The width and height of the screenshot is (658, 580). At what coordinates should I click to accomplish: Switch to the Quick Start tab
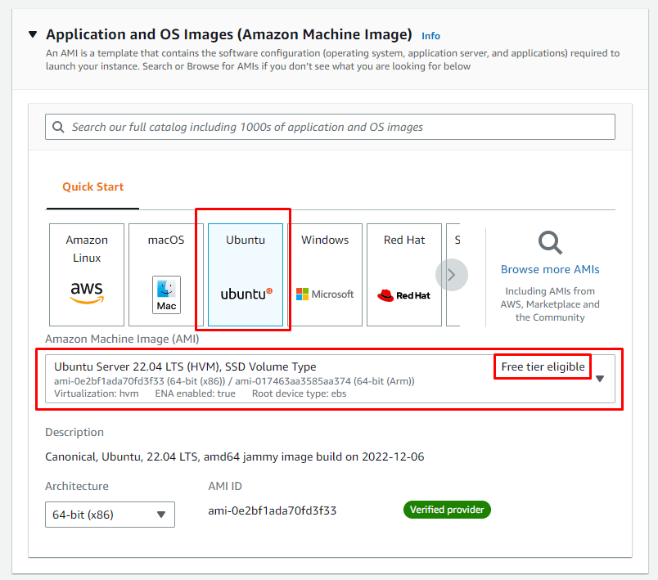tap(92, 187)
